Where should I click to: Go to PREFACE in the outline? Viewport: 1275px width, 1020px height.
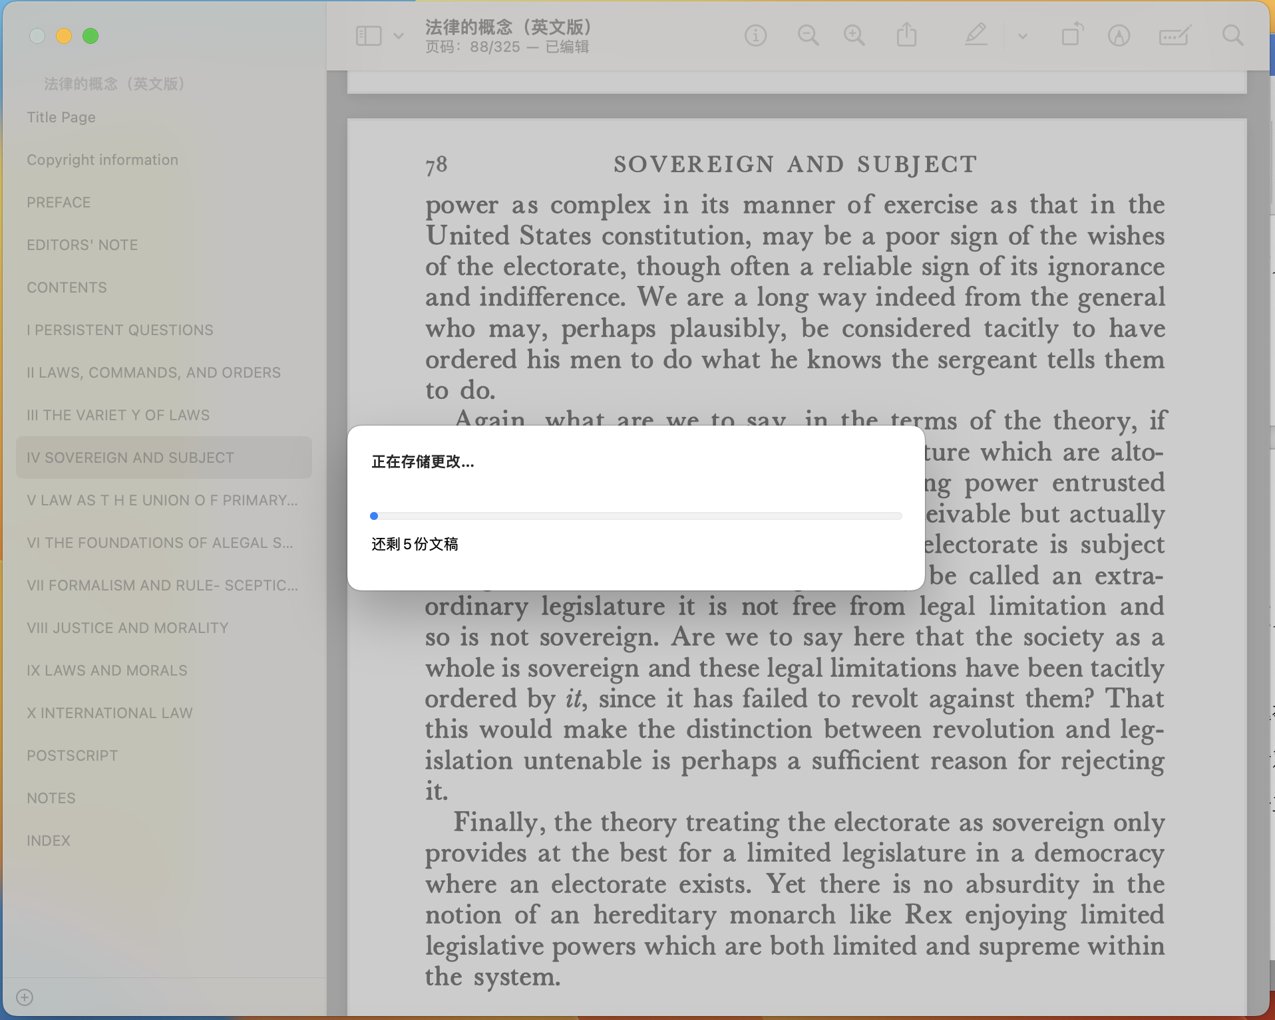(59, 202)
